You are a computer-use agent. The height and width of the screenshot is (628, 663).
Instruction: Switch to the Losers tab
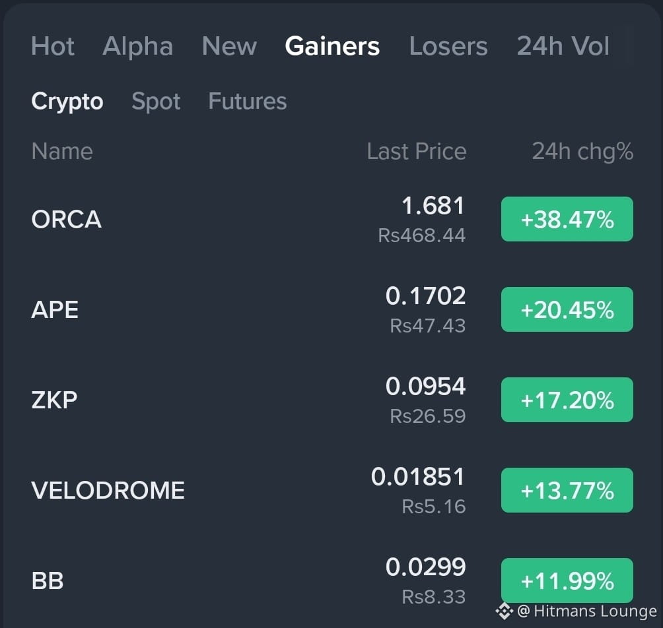(x=448, y=46)
